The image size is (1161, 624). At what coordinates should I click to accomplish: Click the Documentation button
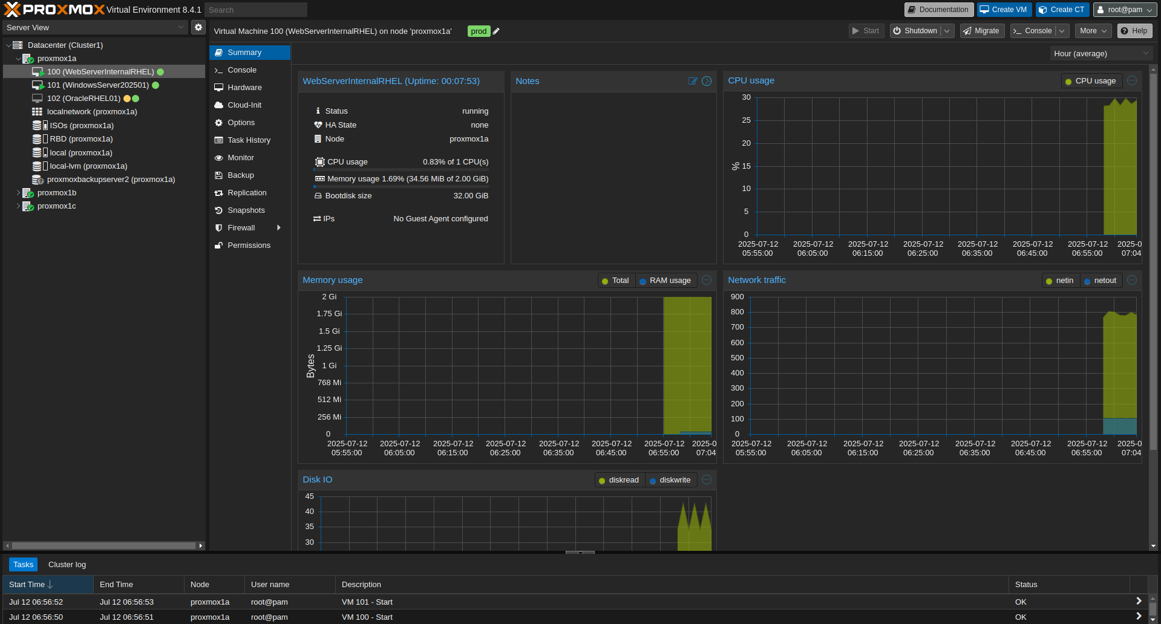click(938, 10)
